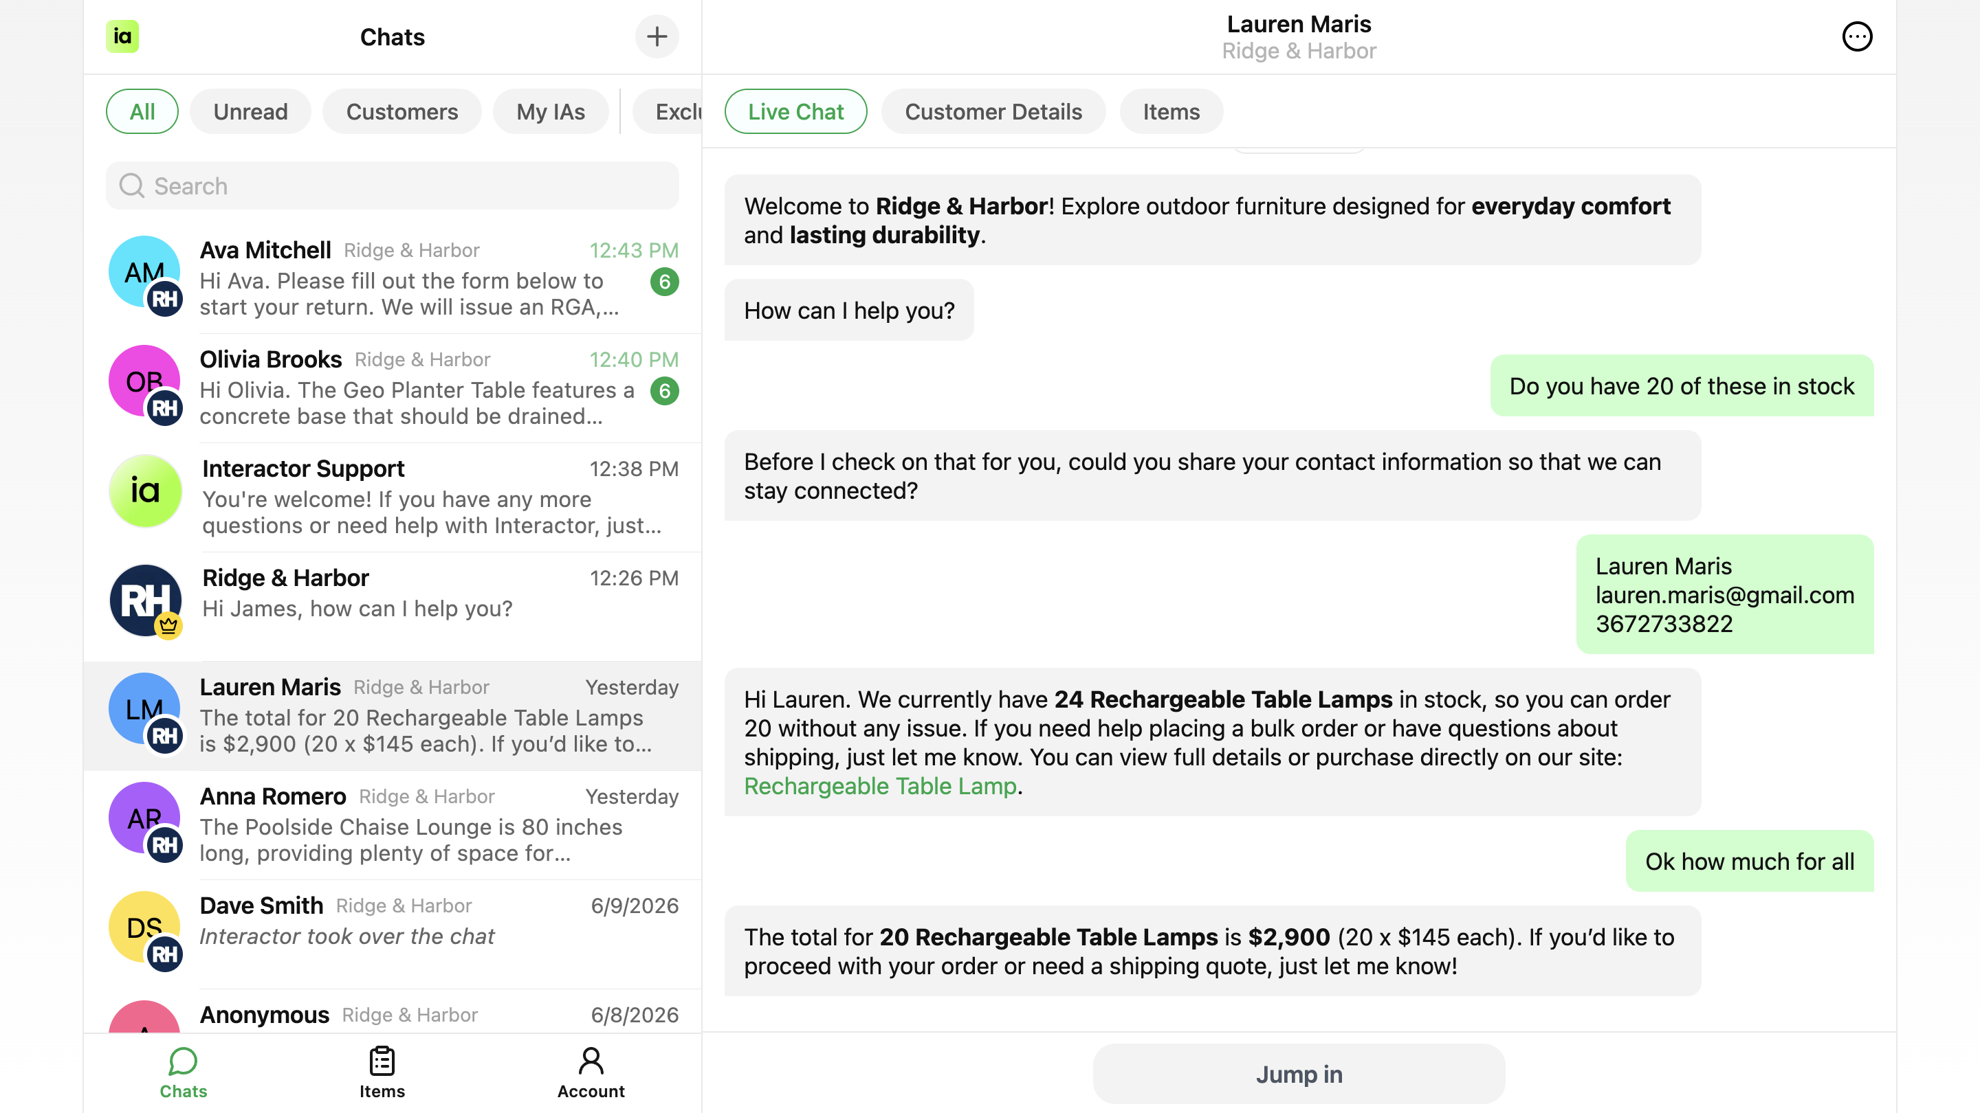Click the 12:43 PM timestamp
1980x1113 pixels.
[633, 250]
